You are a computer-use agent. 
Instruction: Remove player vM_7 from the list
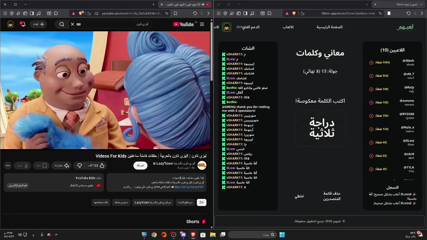coord(371,76)
